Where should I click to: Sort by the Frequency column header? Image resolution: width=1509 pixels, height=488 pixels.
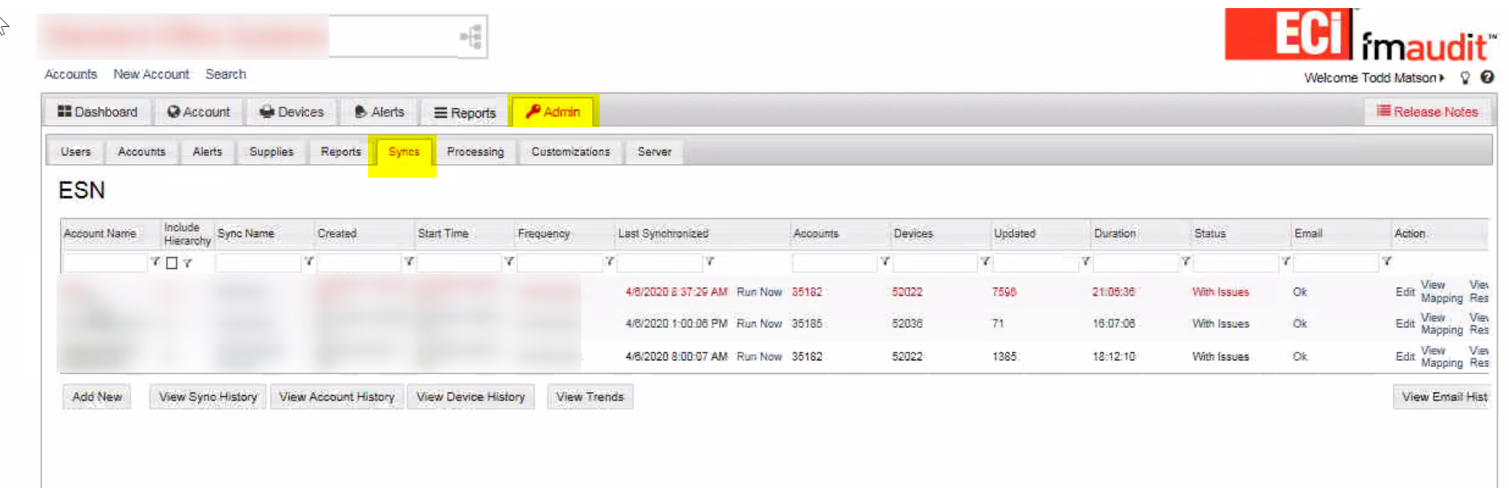click(x=544, y=233)
